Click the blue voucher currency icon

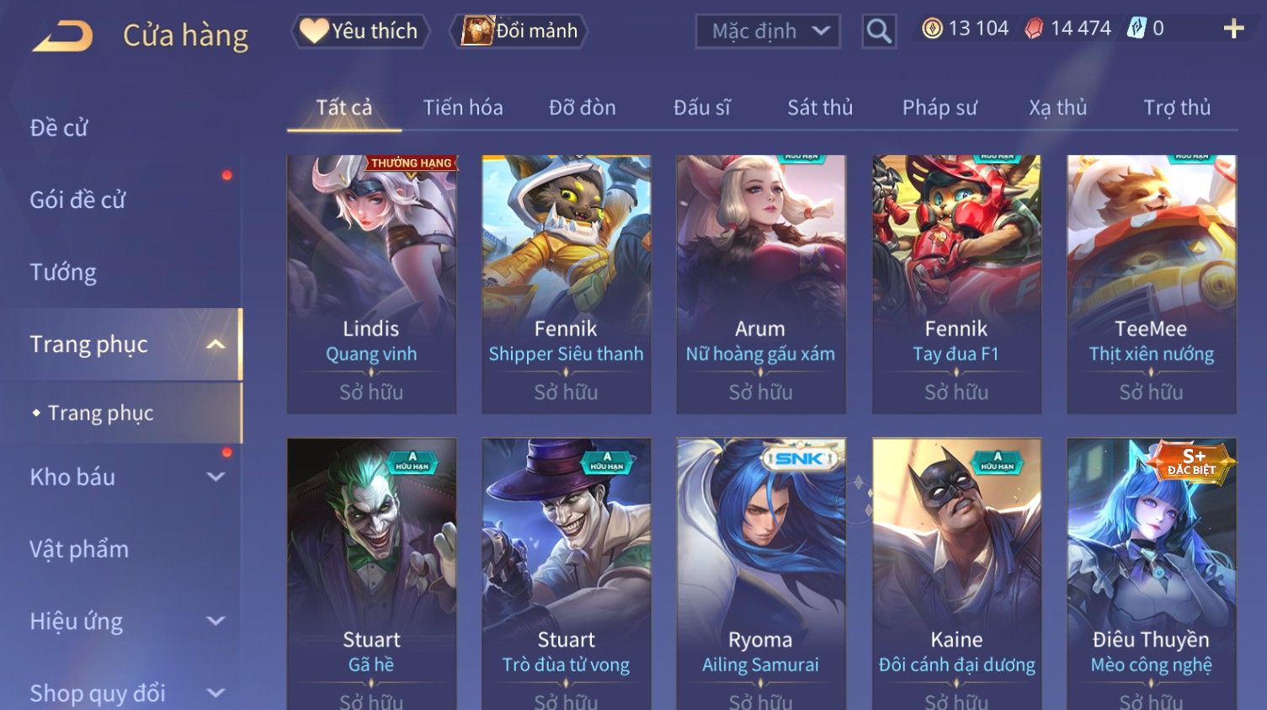point(1137,29)
